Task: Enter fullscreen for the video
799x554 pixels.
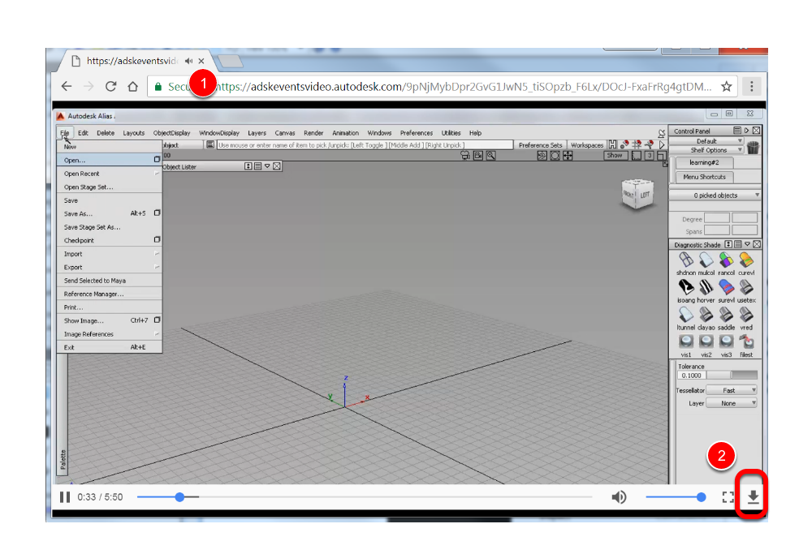Action: 728,497
